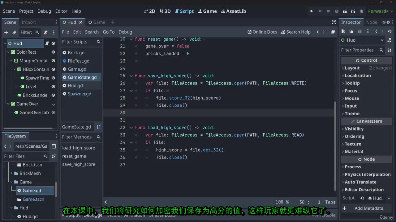
Task: Click the FileSystem sort files icon
Action: (54, 156)
